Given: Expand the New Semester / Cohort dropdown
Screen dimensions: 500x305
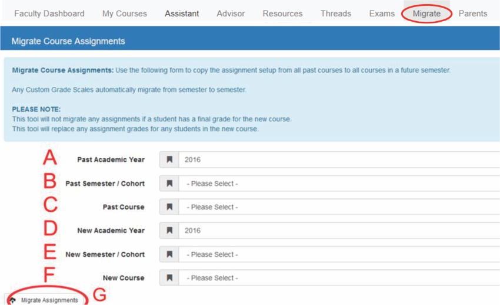Looking at the screenshot, I should [x=339, y=255].
